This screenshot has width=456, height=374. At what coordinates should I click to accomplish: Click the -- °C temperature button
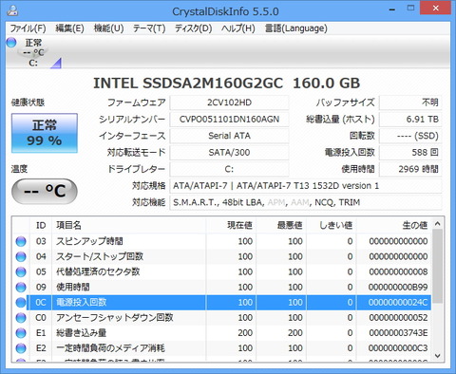[45, 191]
